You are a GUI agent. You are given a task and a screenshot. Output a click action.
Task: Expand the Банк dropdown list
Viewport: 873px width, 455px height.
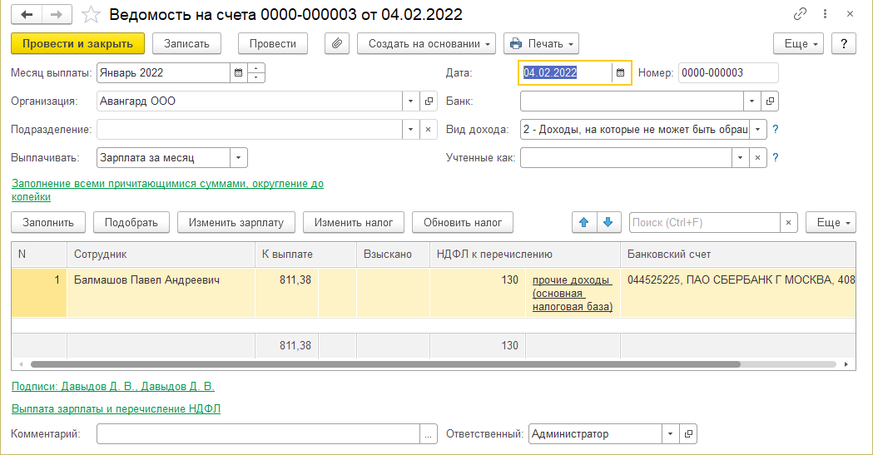(x=752, y=101)
